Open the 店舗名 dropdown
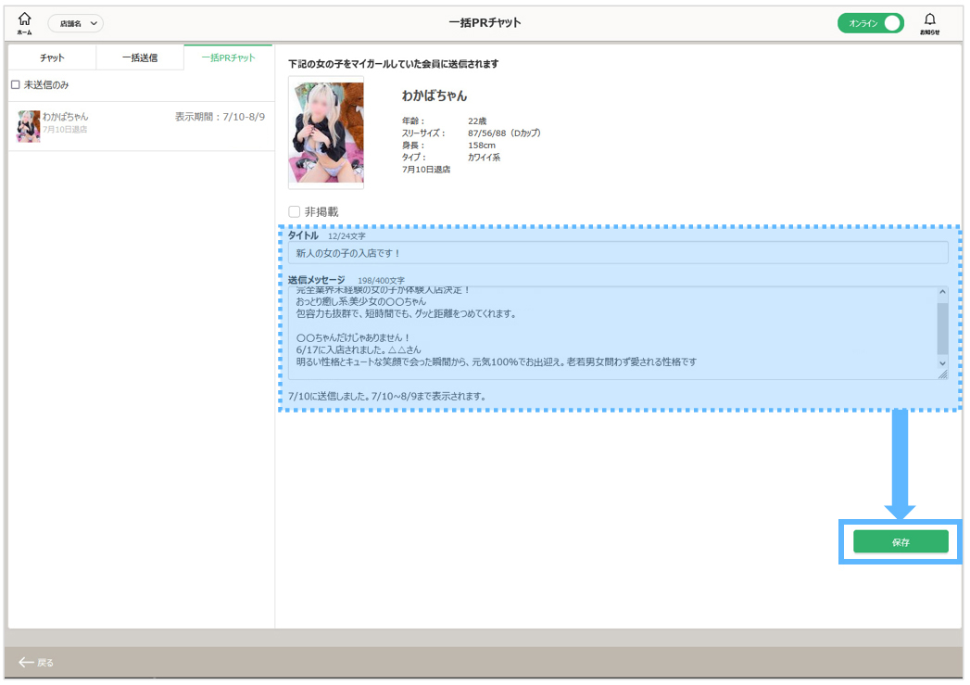This screenshot has width=970, height=685. 76,23
